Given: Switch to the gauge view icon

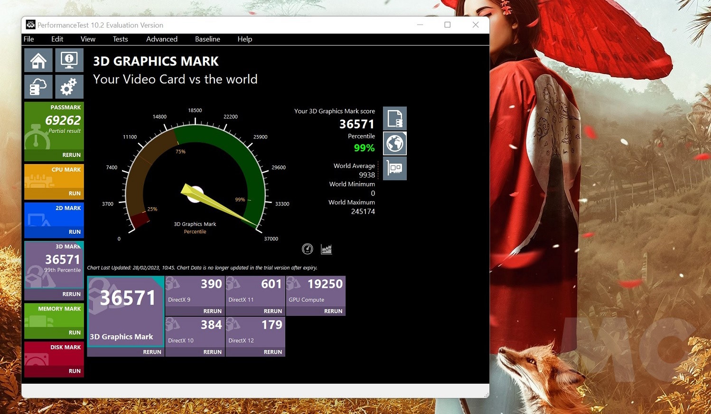Looking at the screenshot, I should coord(308,249).
